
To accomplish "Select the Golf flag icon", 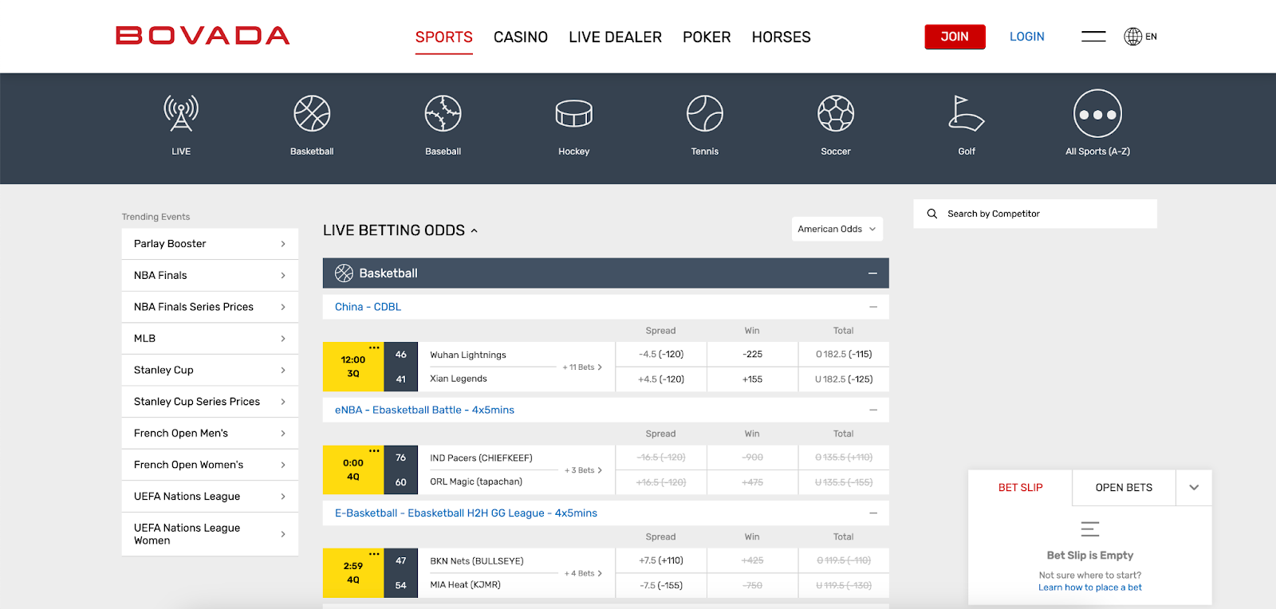I will (967, 113).
